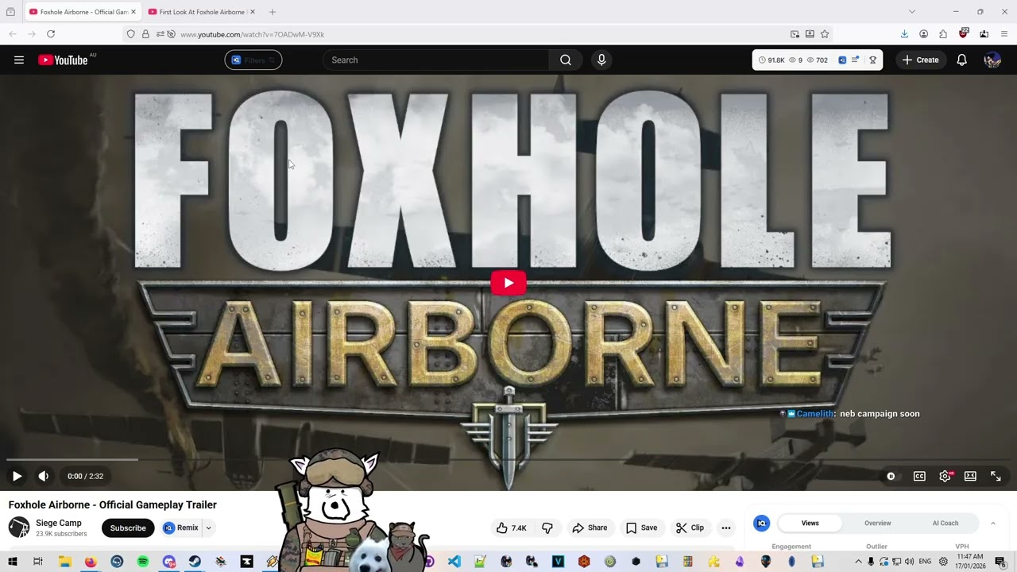Dislike the video
The image size is (1017, 572).
click(547, 528)
